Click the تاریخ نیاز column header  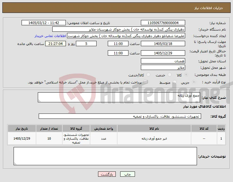(x=22, y=128)
